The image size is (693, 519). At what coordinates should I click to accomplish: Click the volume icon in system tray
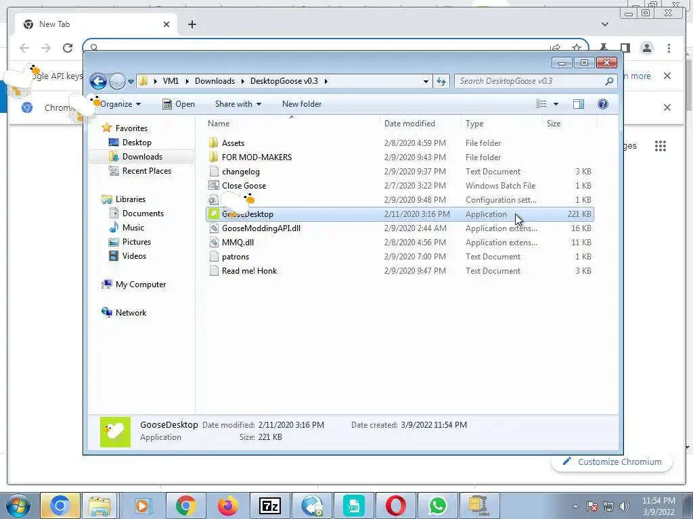click(x=625, y=506)
